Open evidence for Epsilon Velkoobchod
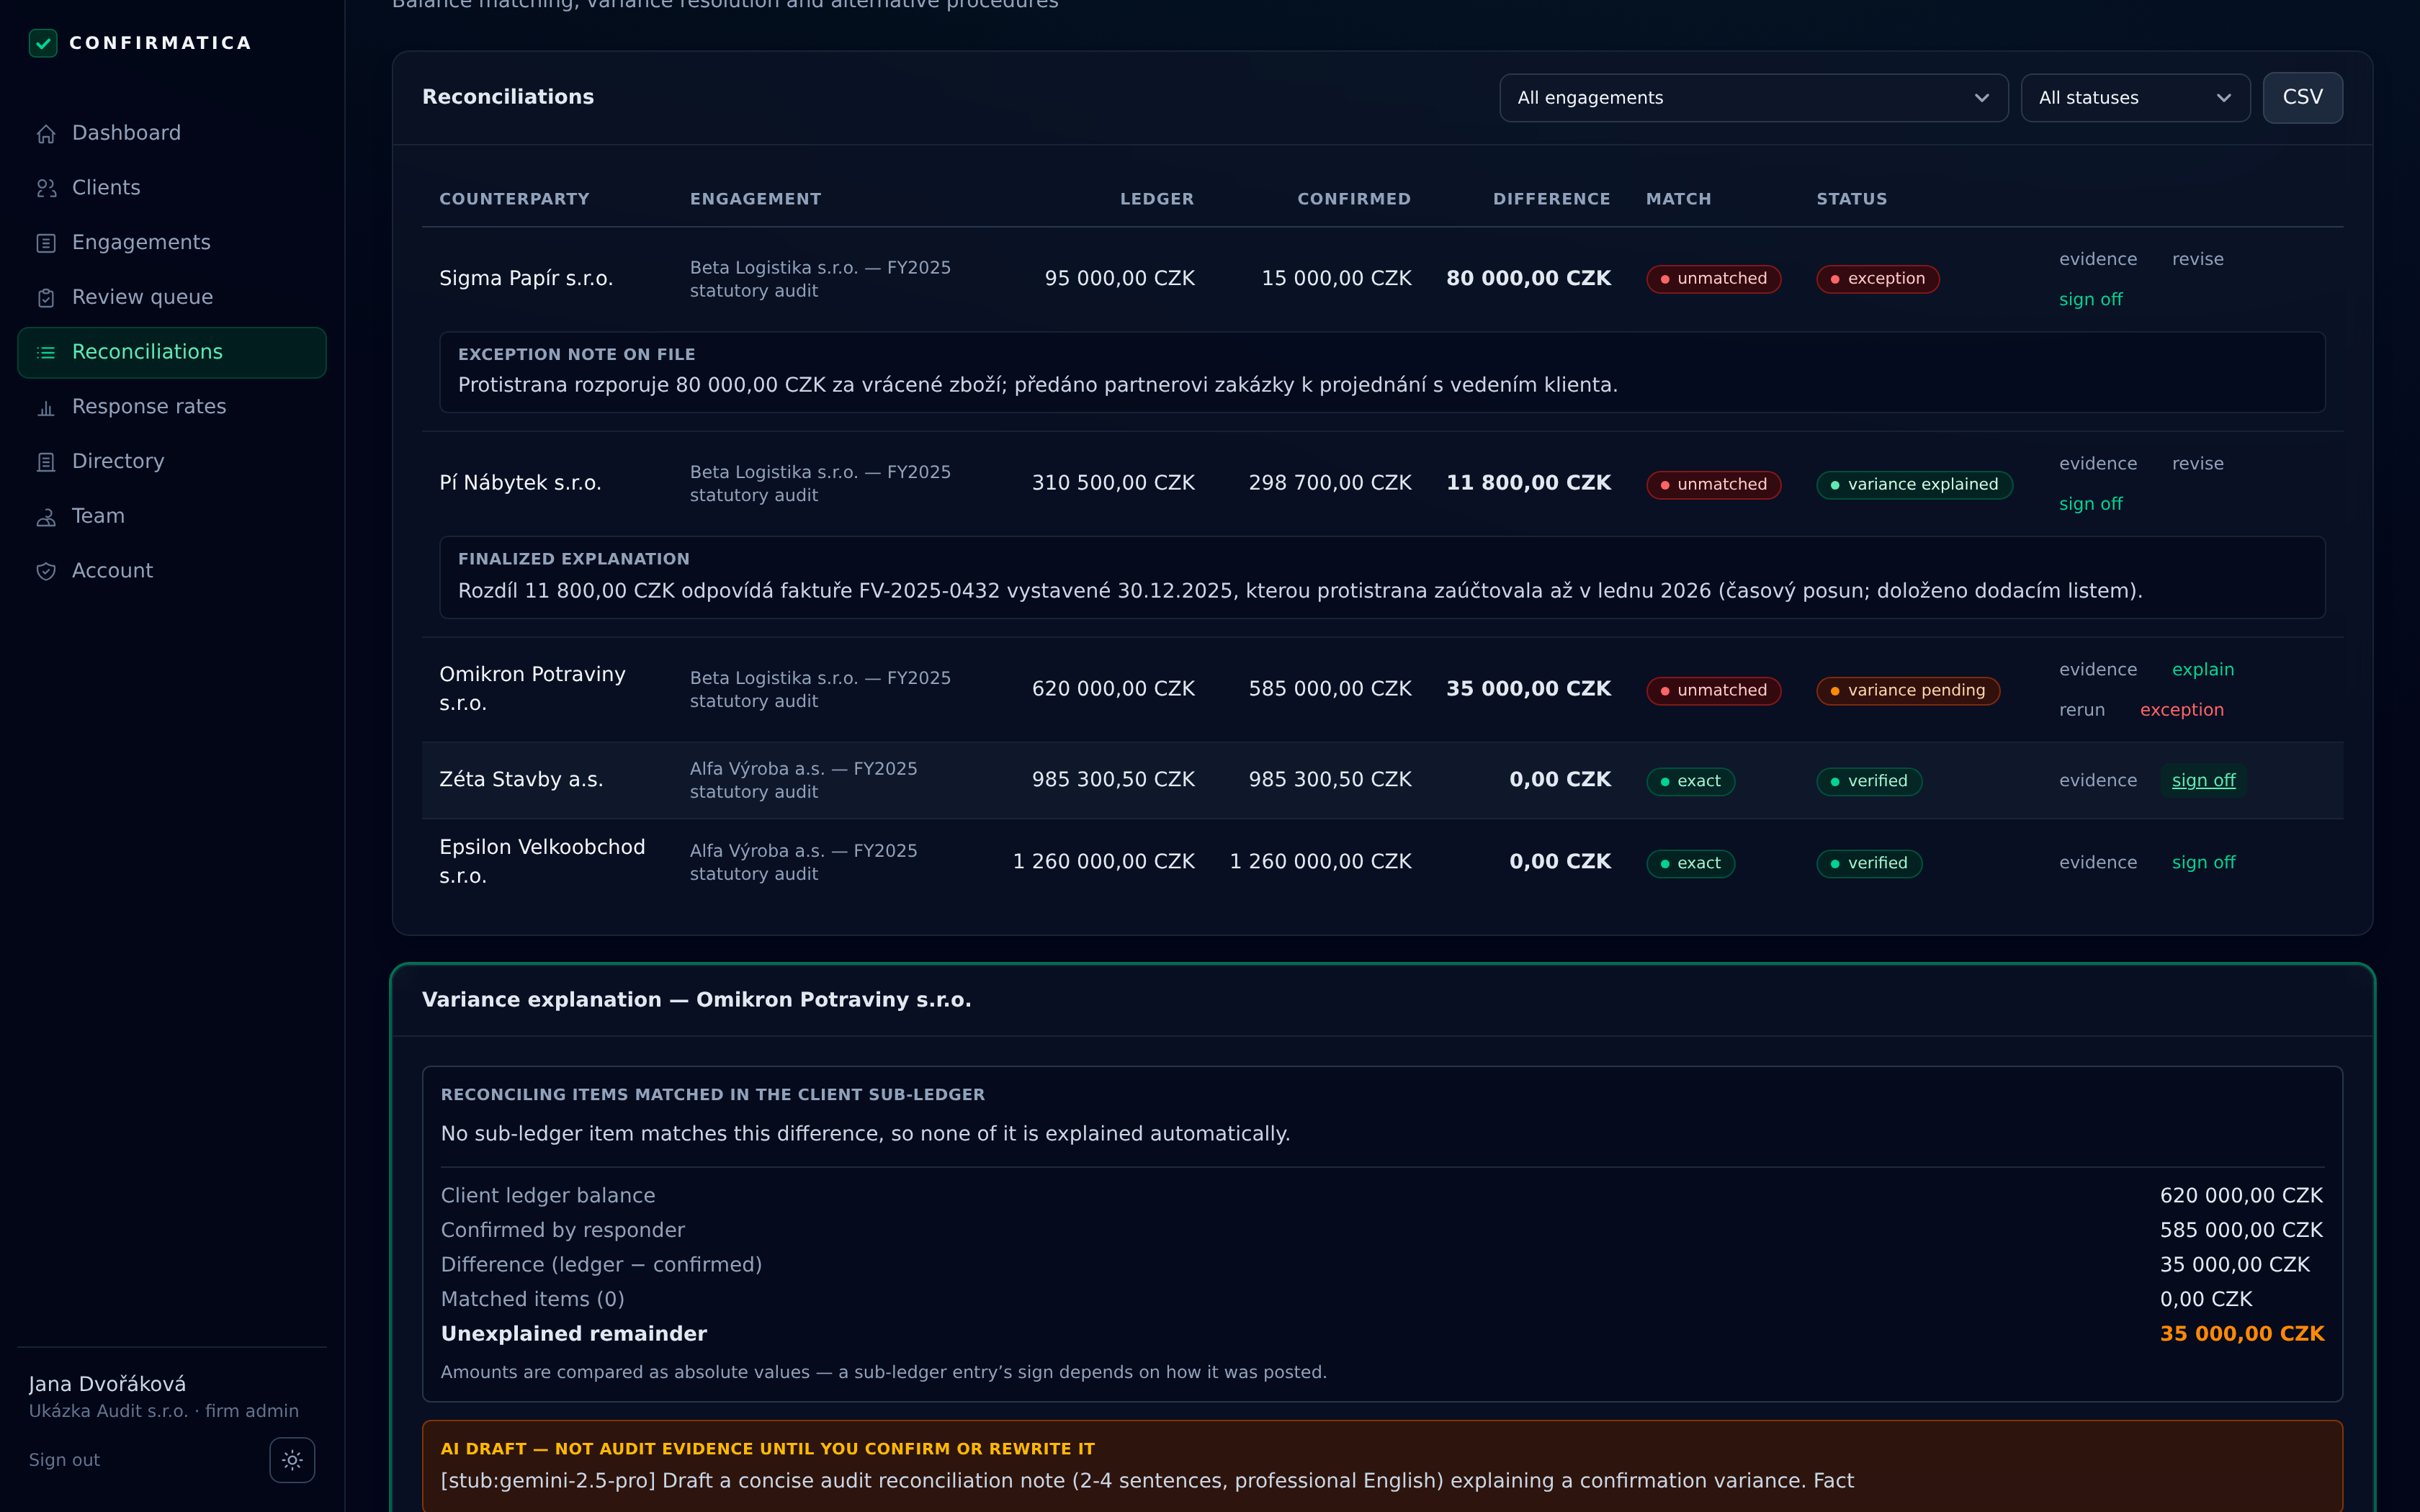 click(2097, 863)
